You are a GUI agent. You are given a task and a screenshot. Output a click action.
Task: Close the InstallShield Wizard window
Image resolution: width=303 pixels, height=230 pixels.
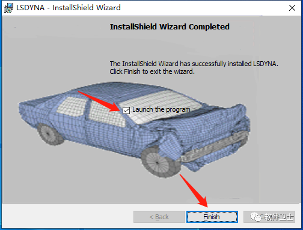coord(292,8)
